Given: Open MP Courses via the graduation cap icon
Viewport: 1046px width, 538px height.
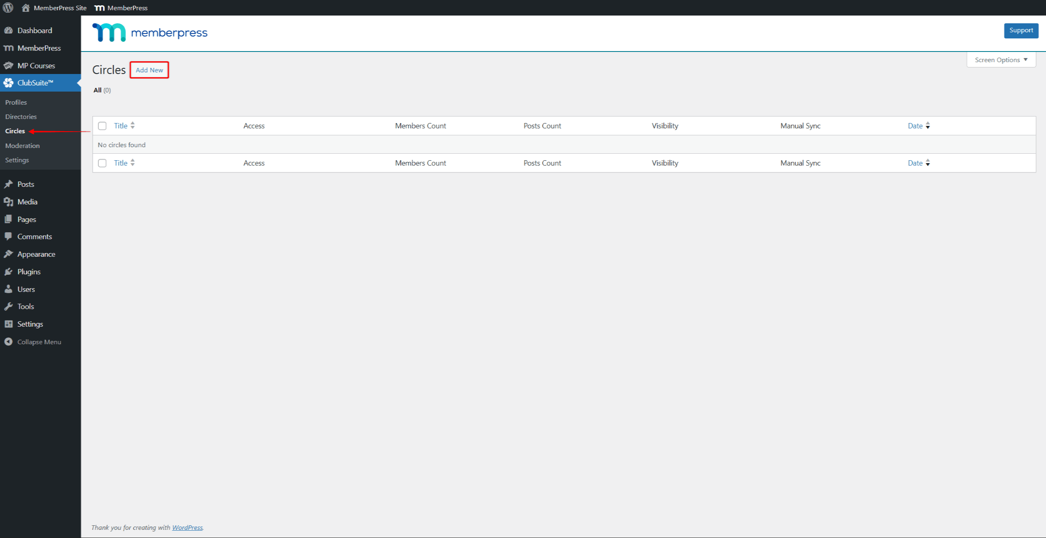Looking at the screenshot, I should pos(9,65).
